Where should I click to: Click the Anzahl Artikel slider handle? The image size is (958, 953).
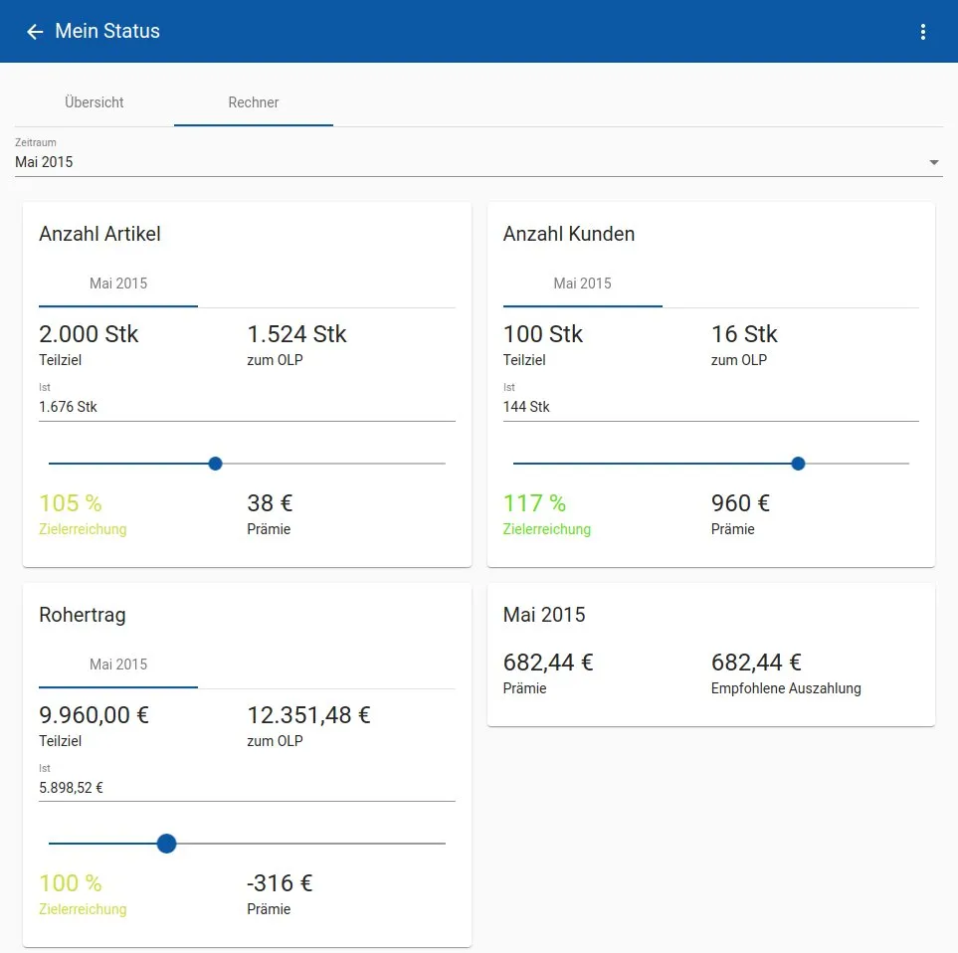[215, 464]
